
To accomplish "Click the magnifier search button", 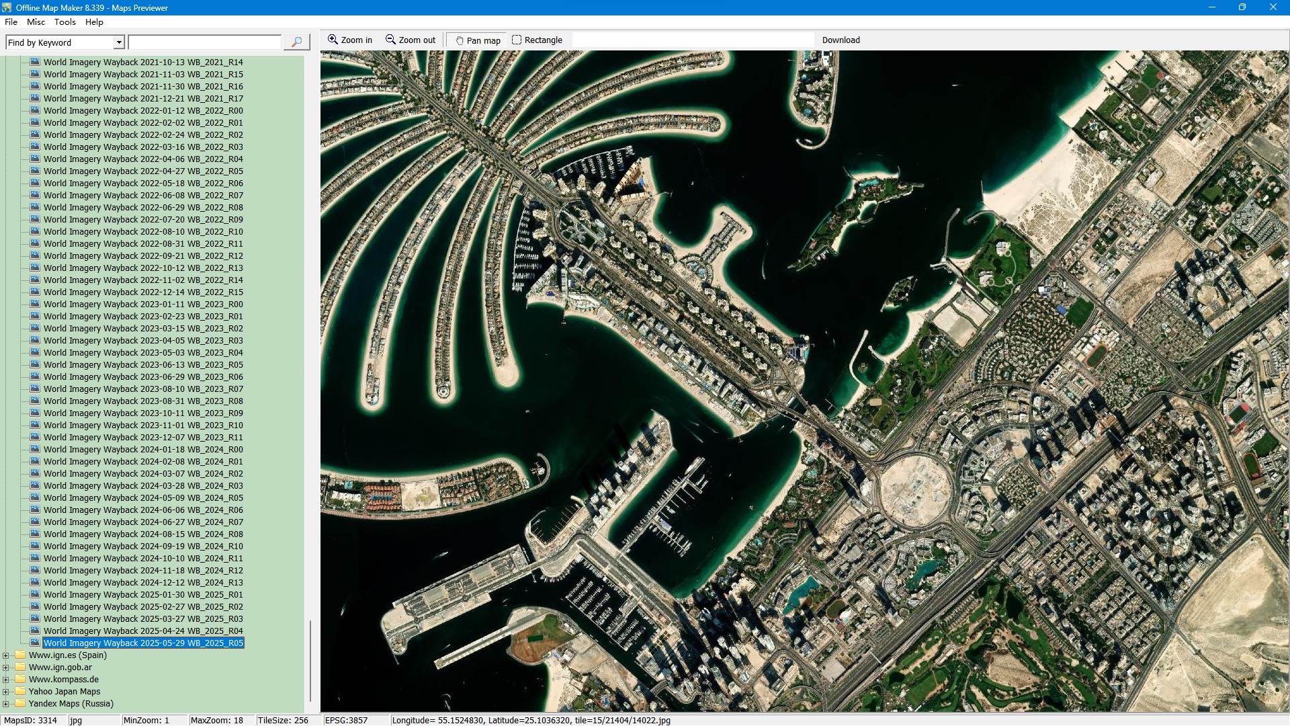I will [x=296, y=42].
